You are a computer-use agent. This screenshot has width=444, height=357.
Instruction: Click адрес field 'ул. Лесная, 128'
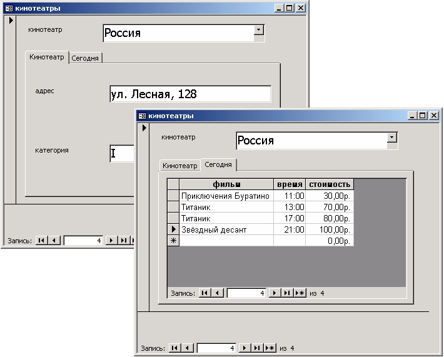190,94
